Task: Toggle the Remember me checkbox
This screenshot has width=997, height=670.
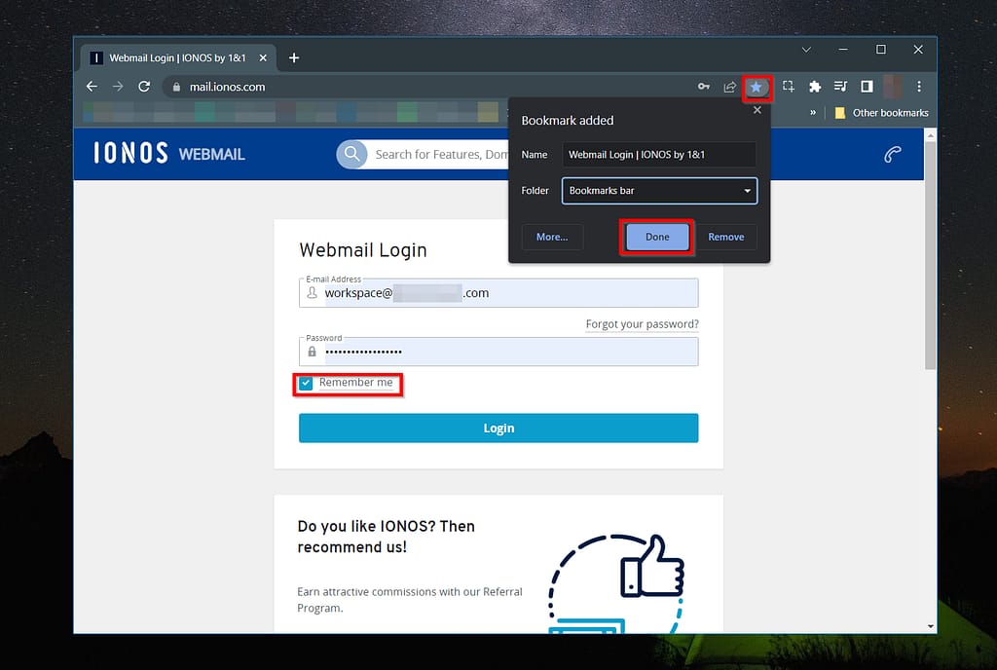Action: (307, 383)
